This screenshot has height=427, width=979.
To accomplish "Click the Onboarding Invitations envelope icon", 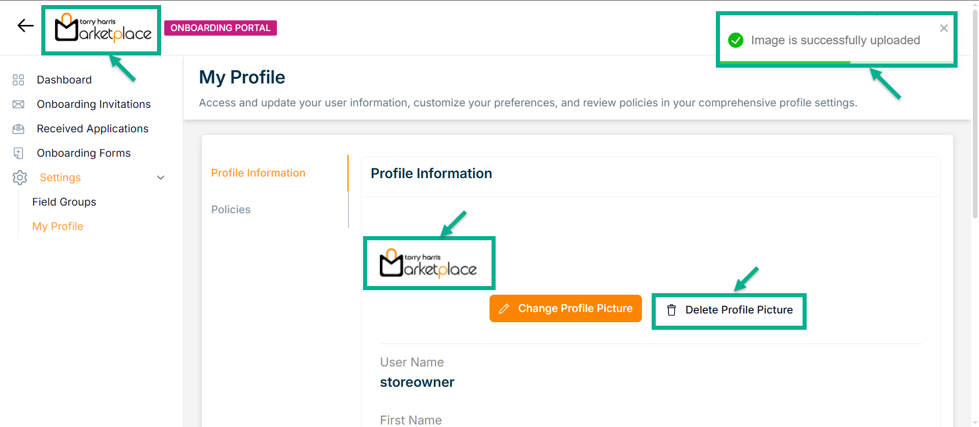I will coord(18,104).
